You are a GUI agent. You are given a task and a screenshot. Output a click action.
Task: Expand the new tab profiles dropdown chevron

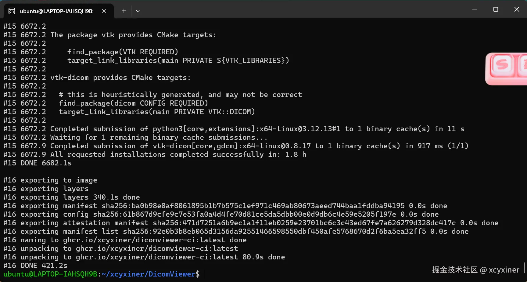click(x=138, y=11)
